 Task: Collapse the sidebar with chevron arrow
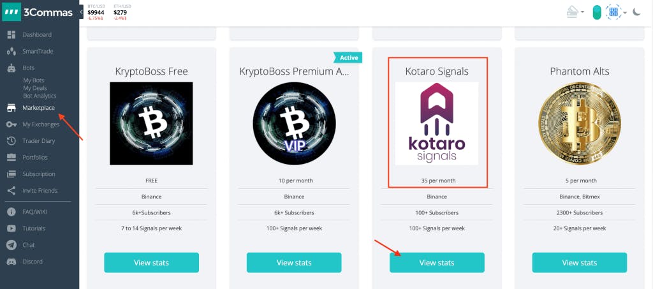[82, 11]
